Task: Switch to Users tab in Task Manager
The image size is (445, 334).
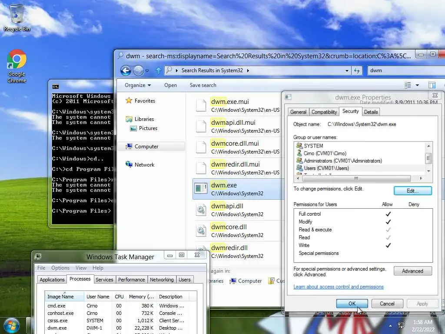Action: tap(184, 280)
